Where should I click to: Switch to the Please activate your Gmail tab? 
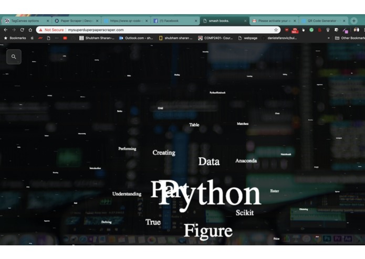coord(274,20)
